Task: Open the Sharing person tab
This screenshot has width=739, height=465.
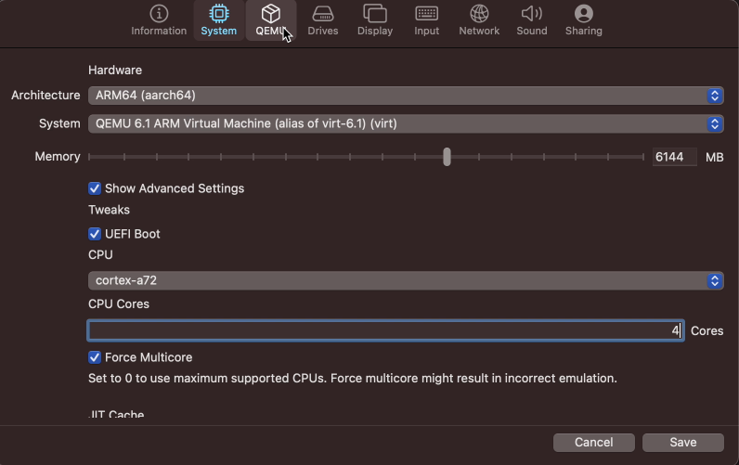Action: (583, 20)
